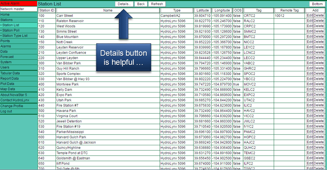
Task: Edit the Simms Street station
Action: (x=310, y=31)
